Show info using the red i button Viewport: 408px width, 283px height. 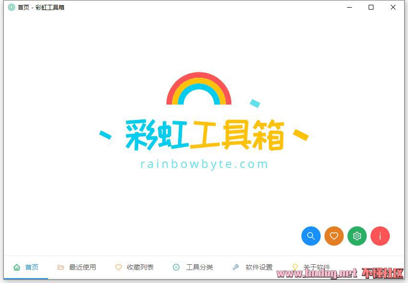(x=380, y=236)
